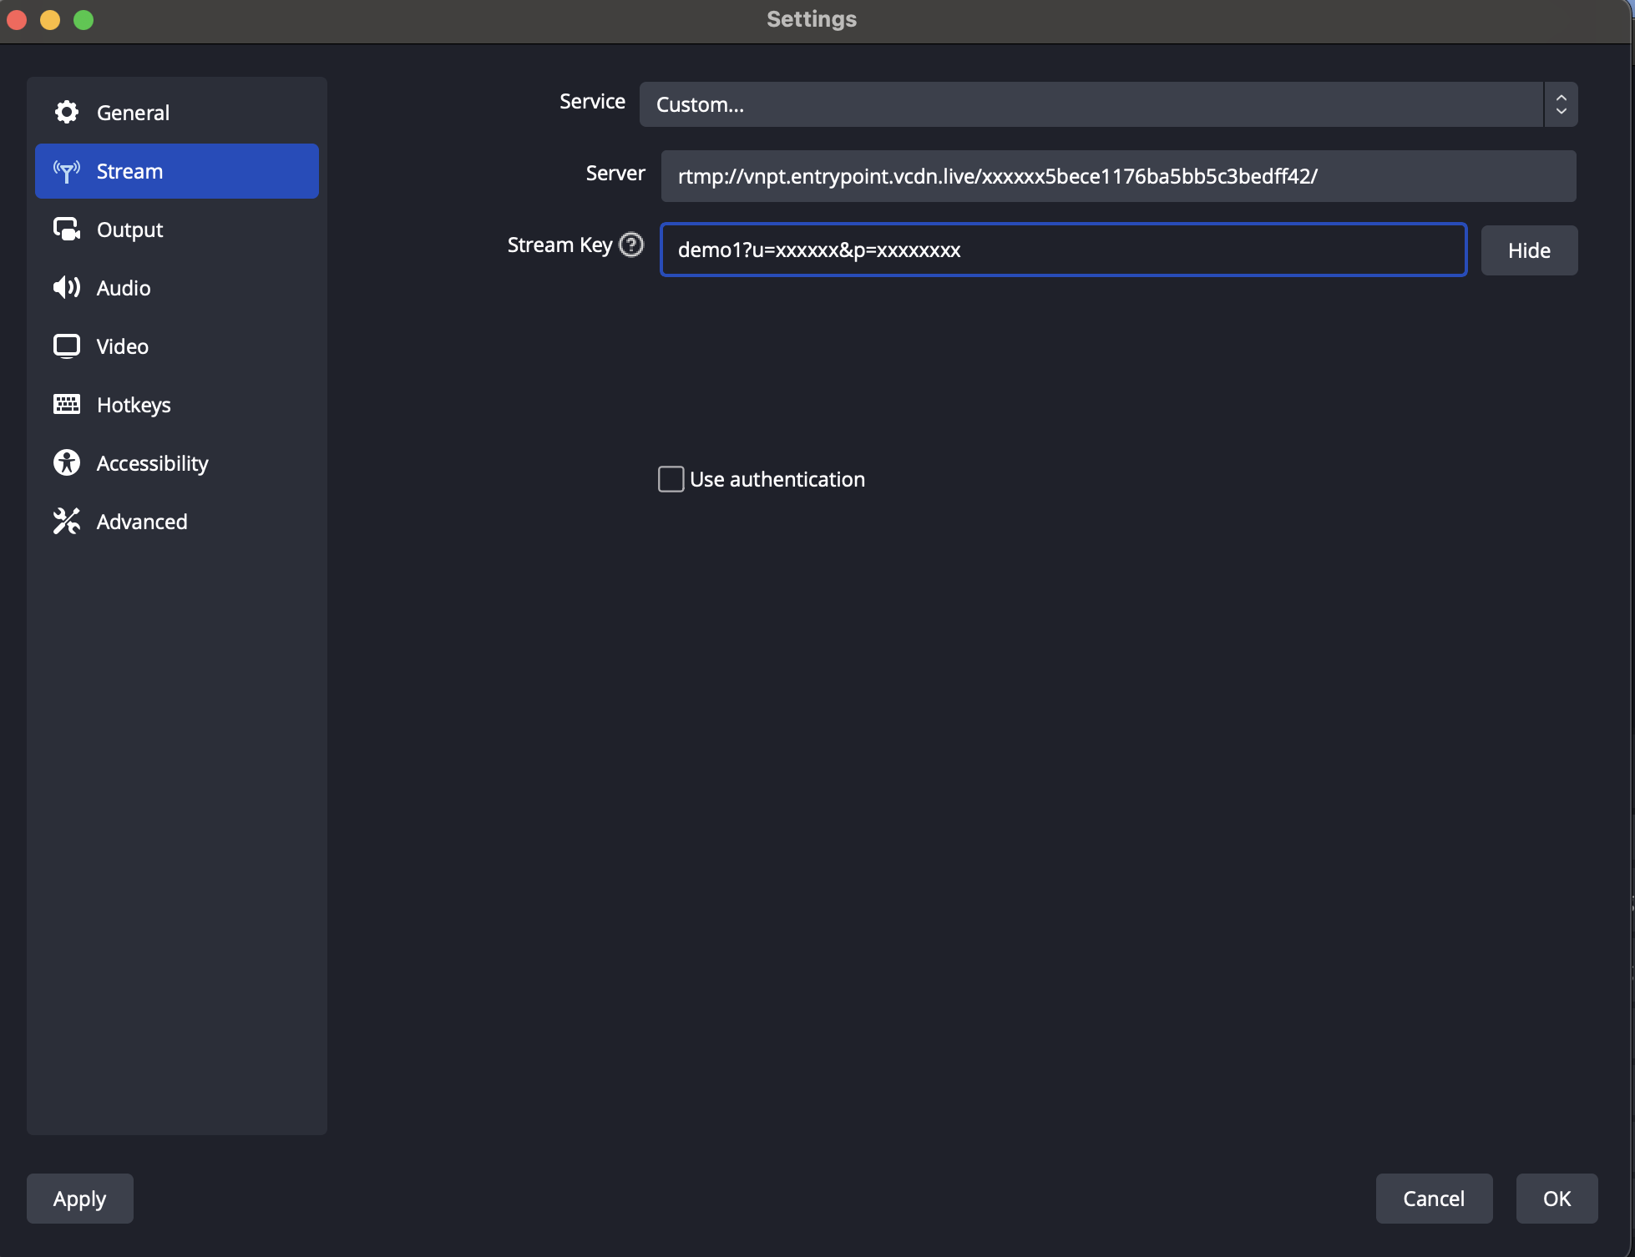Click the Stream antenna icon

pyautogui.click(x=67, y=171)
